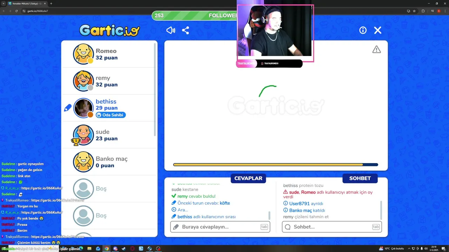The image size is (449, 252).
Task: Select remy's player avatar
Action: click(x=83, y=81)
